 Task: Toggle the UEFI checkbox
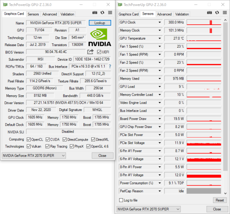[x=99, y=52]
